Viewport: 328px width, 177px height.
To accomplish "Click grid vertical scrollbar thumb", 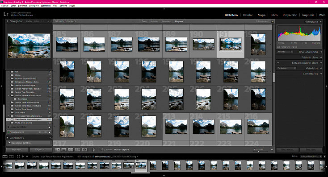I will pyautogui.click(x=273, y=77).
